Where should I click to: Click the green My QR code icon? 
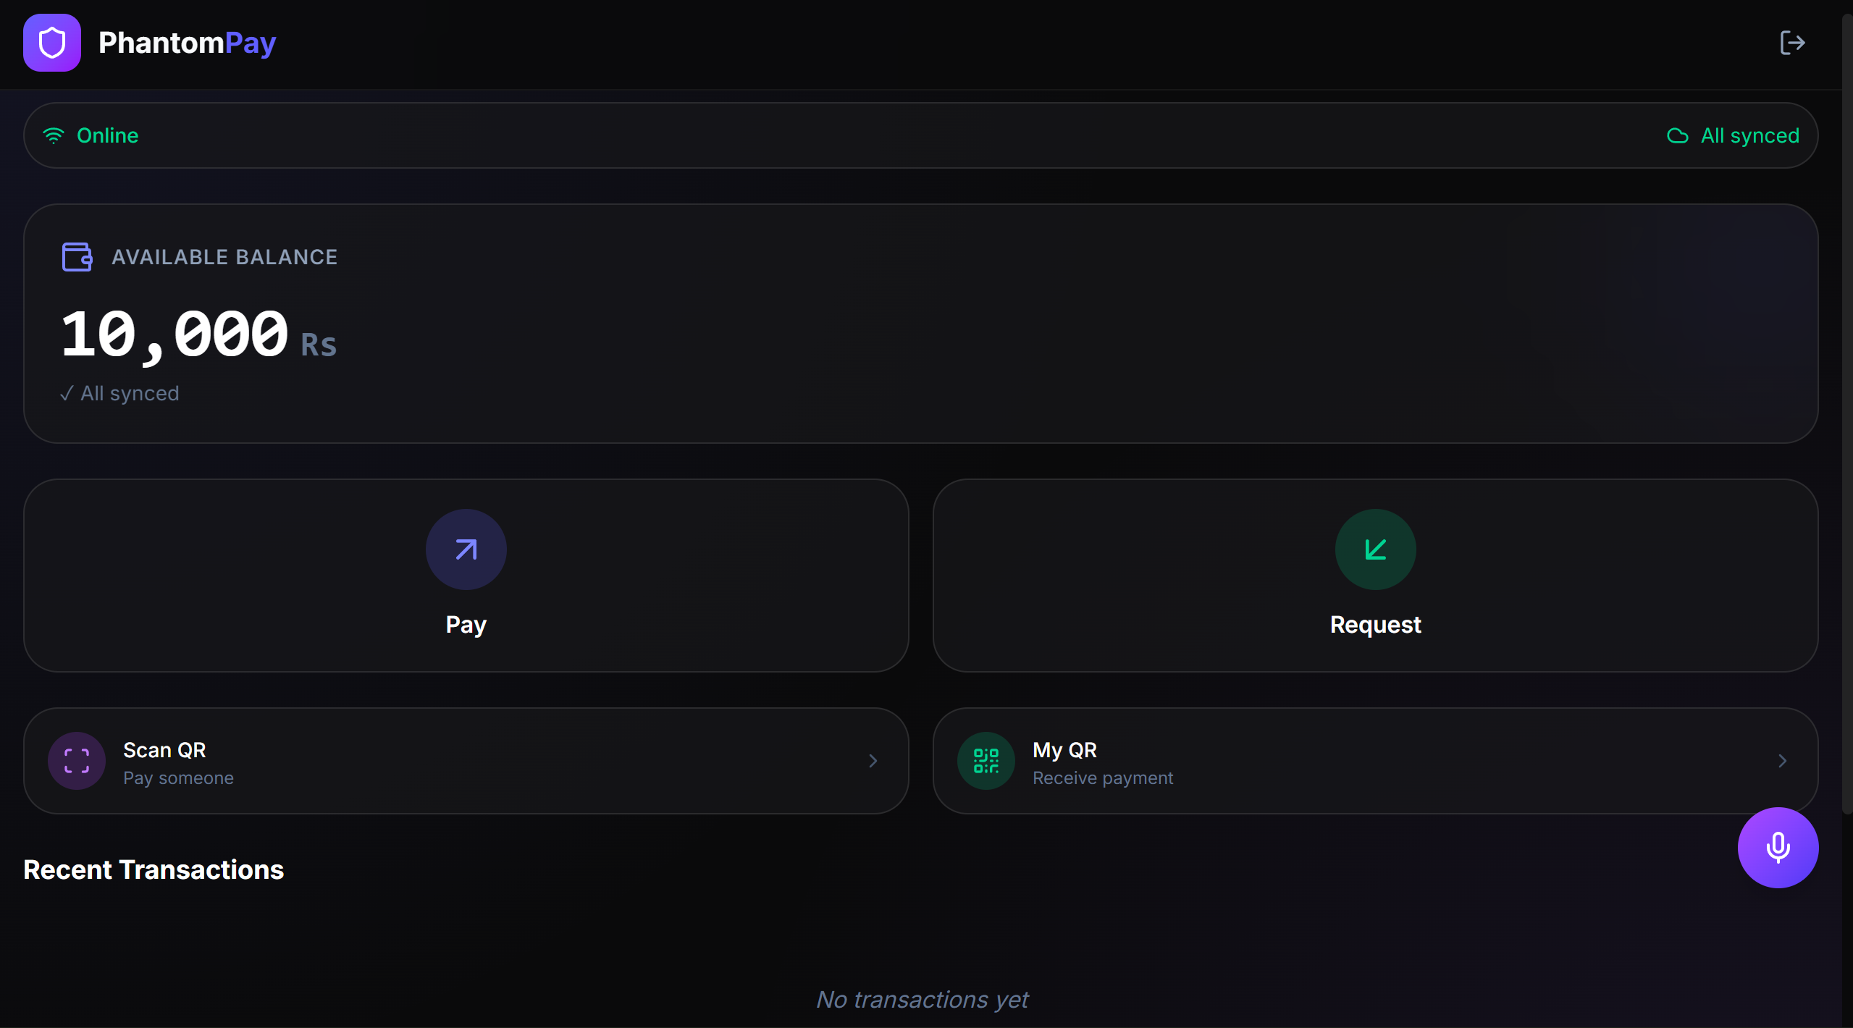[x=985, y=761]
